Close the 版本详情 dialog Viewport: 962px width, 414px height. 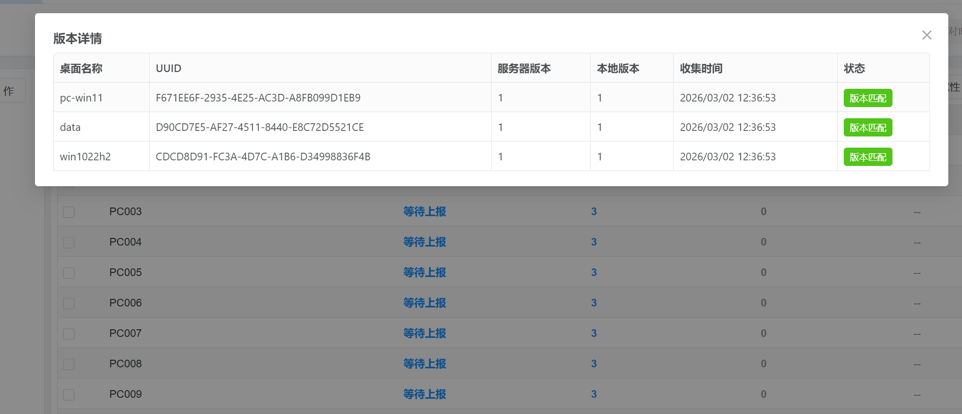click(x=926, y=35)
